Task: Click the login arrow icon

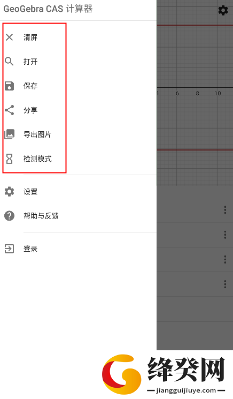Action: tap(10, 249)
